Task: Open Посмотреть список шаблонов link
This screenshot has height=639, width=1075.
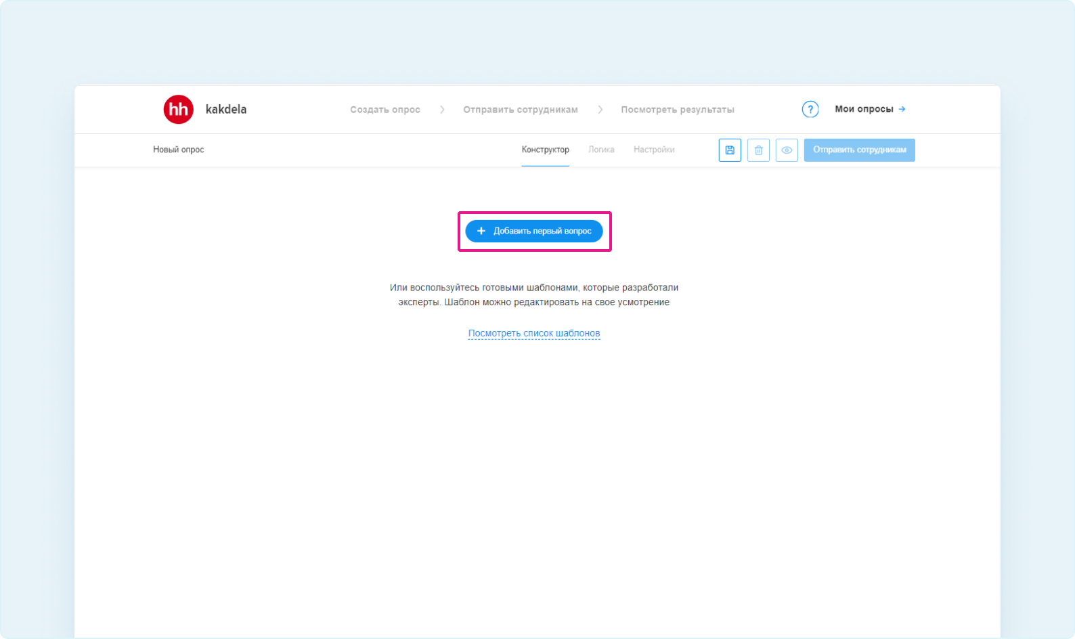Action: click(534, 333)
